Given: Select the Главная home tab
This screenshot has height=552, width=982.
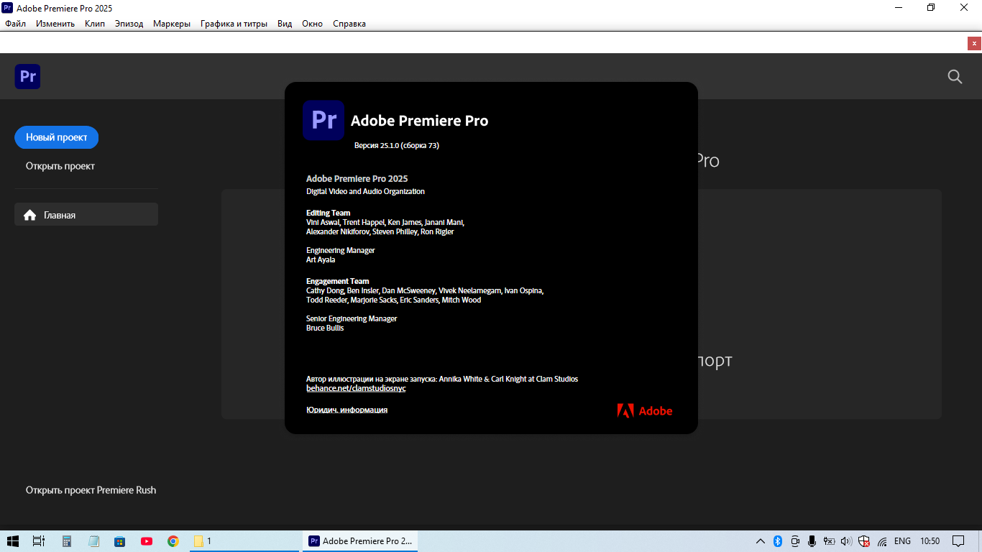Looking at the screenshot, I should point(86,214).
